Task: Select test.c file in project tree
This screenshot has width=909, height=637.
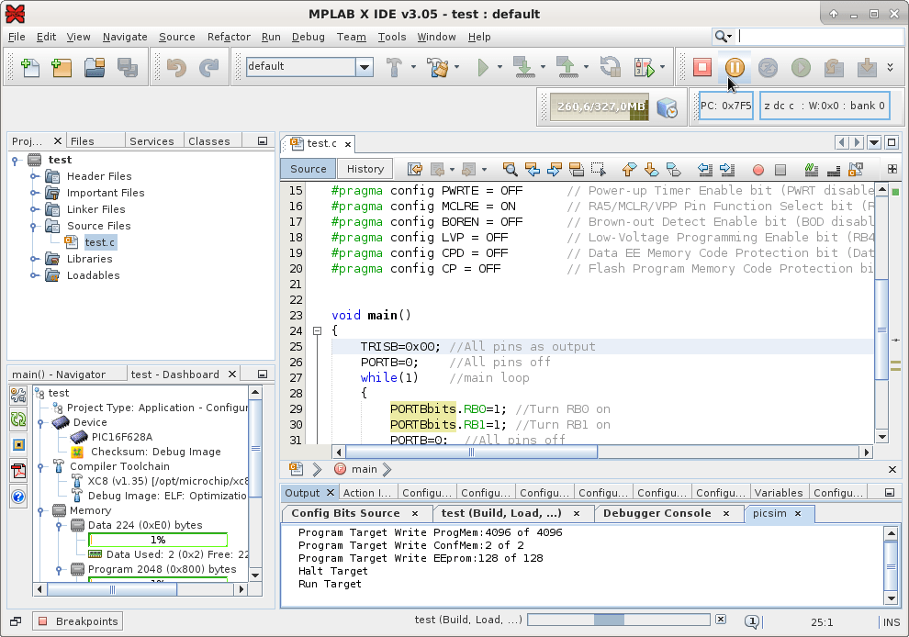Action: (x=99, y=242)
